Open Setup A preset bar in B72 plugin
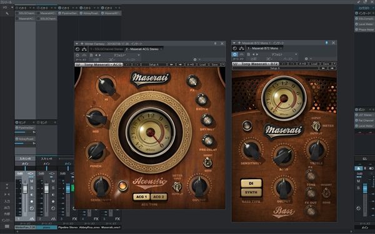375x234 pixels. pos(275,68)
